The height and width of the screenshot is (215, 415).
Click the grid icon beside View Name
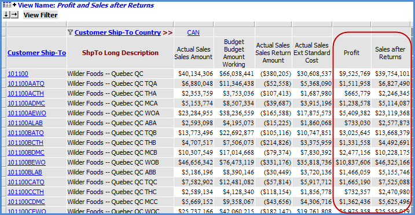click(6, 5)
